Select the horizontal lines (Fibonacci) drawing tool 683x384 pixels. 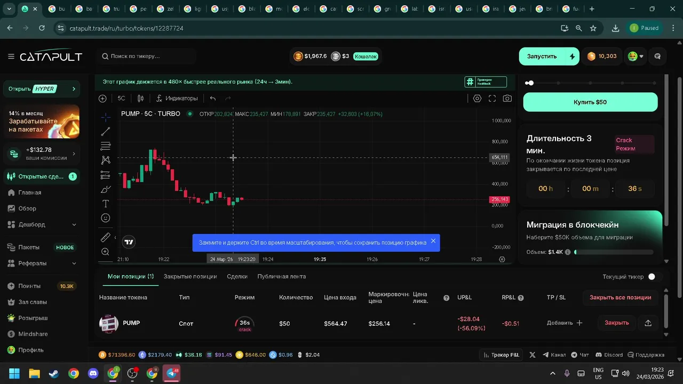(x=106, y=146)
